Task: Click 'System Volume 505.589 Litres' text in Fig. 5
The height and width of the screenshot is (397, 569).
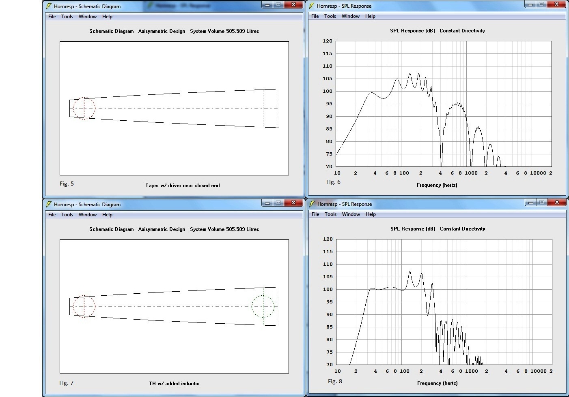Action: (x=224, y=31)
